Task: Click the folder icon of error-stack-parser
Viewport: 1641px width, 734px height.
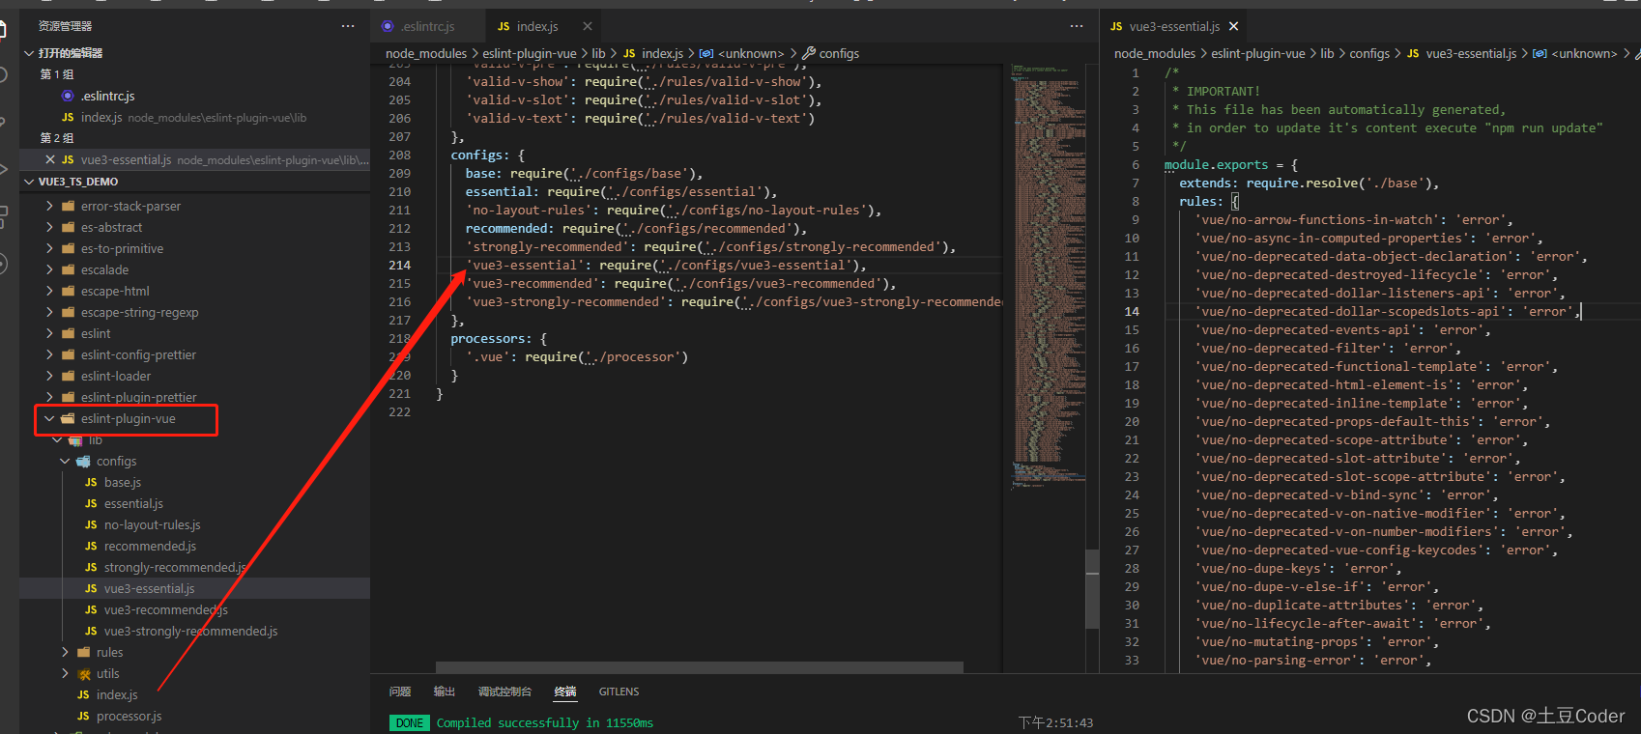Action: click(x=69, y=206)
